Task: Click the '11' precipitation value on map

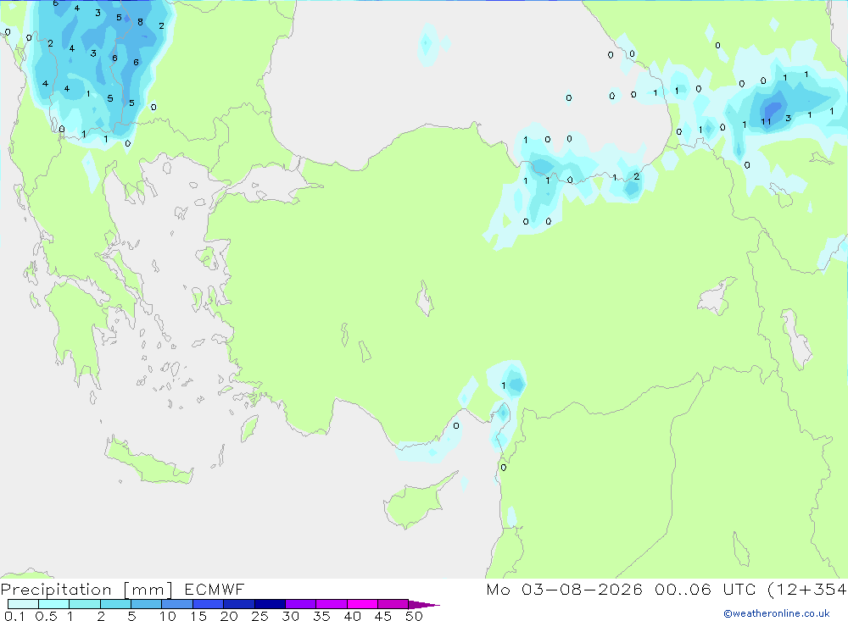Action: (x=766, y=122)
